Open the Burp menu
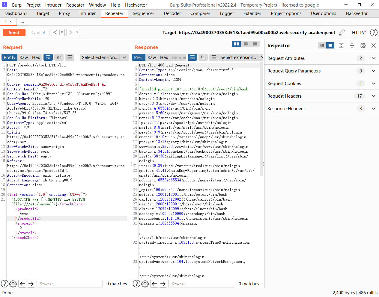Screen dimensions: 379x297 tap(17, 5)
